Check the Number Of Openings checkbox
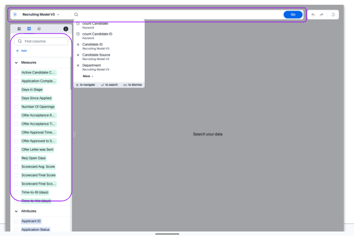Screen dimensions: 354x236 coord(16,106)
